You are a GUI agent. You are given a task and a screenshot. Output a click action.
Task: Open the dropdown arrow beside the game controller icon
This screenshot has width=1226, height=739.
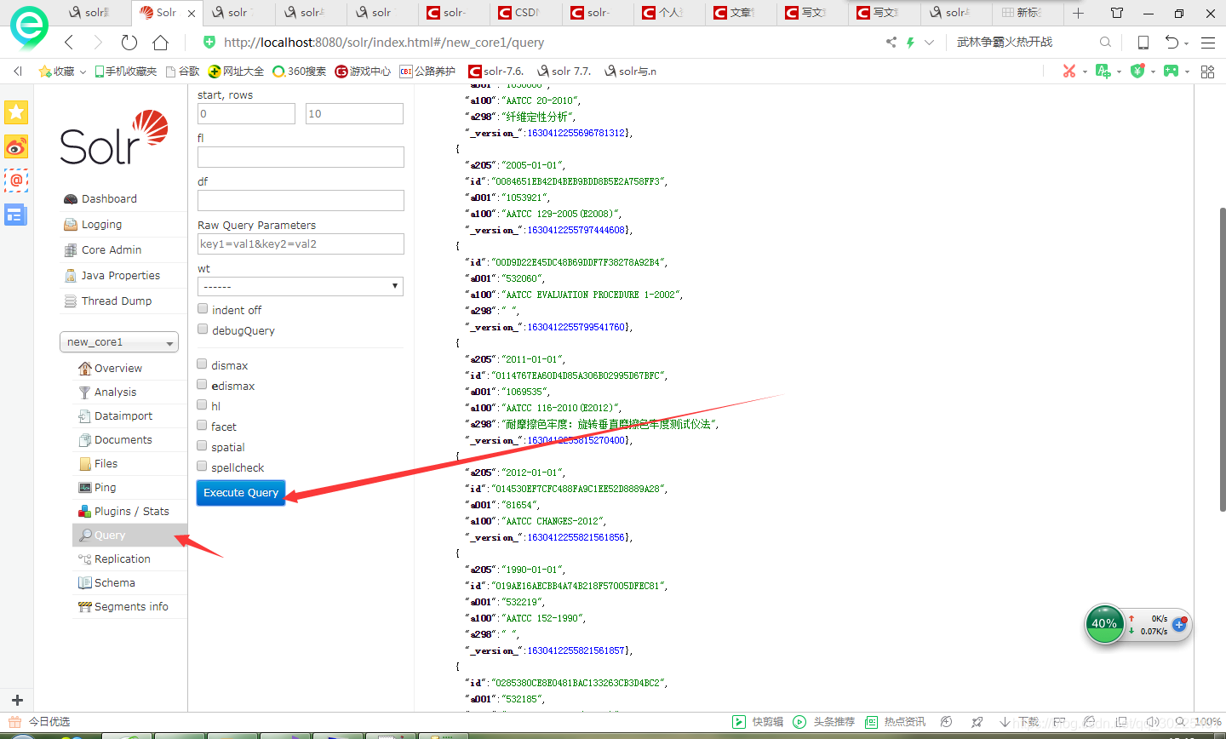[x=1187, y=72]
